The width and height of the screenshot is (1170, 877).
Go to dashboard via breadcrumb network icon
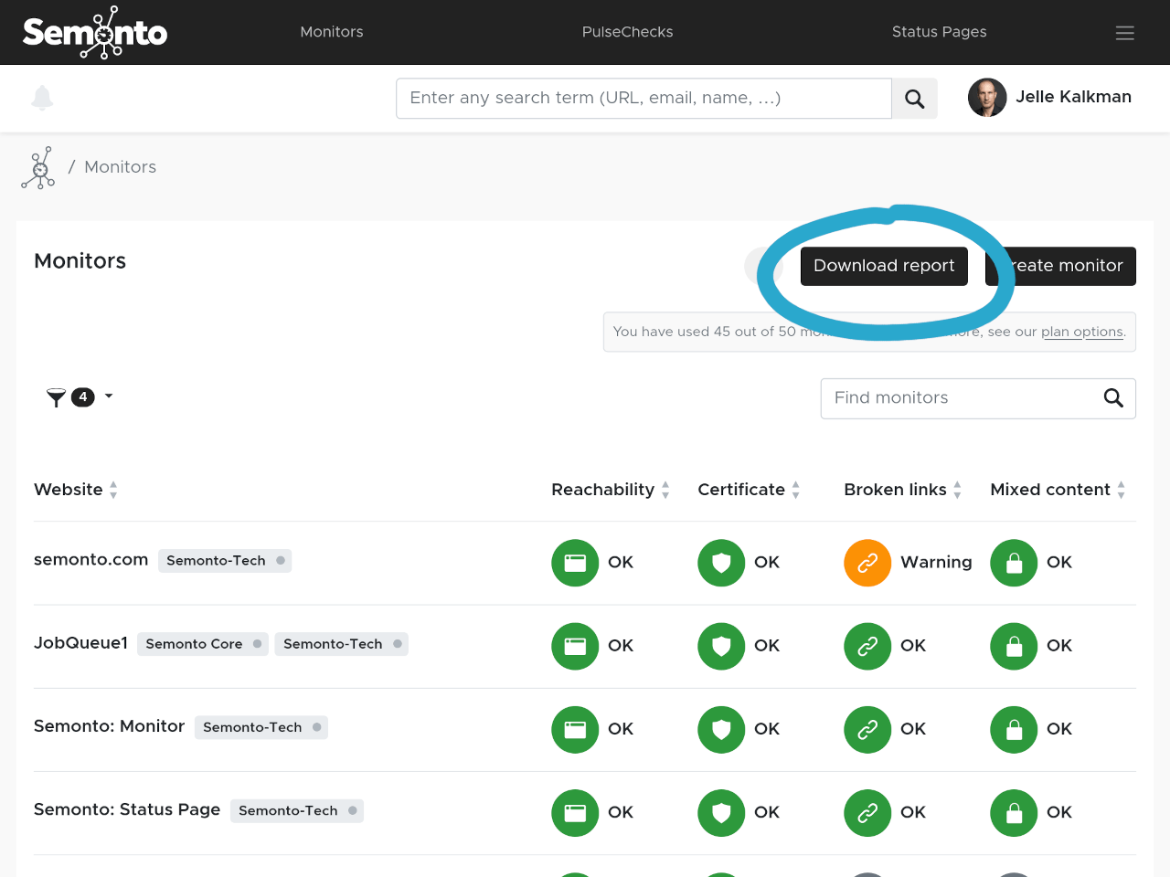tap(38, 167)
